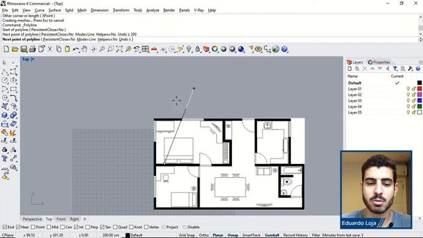The image size is (423, 238).
Task: Click the CPlane coordinate system selector in status bar
Action: tap(8, 235)
